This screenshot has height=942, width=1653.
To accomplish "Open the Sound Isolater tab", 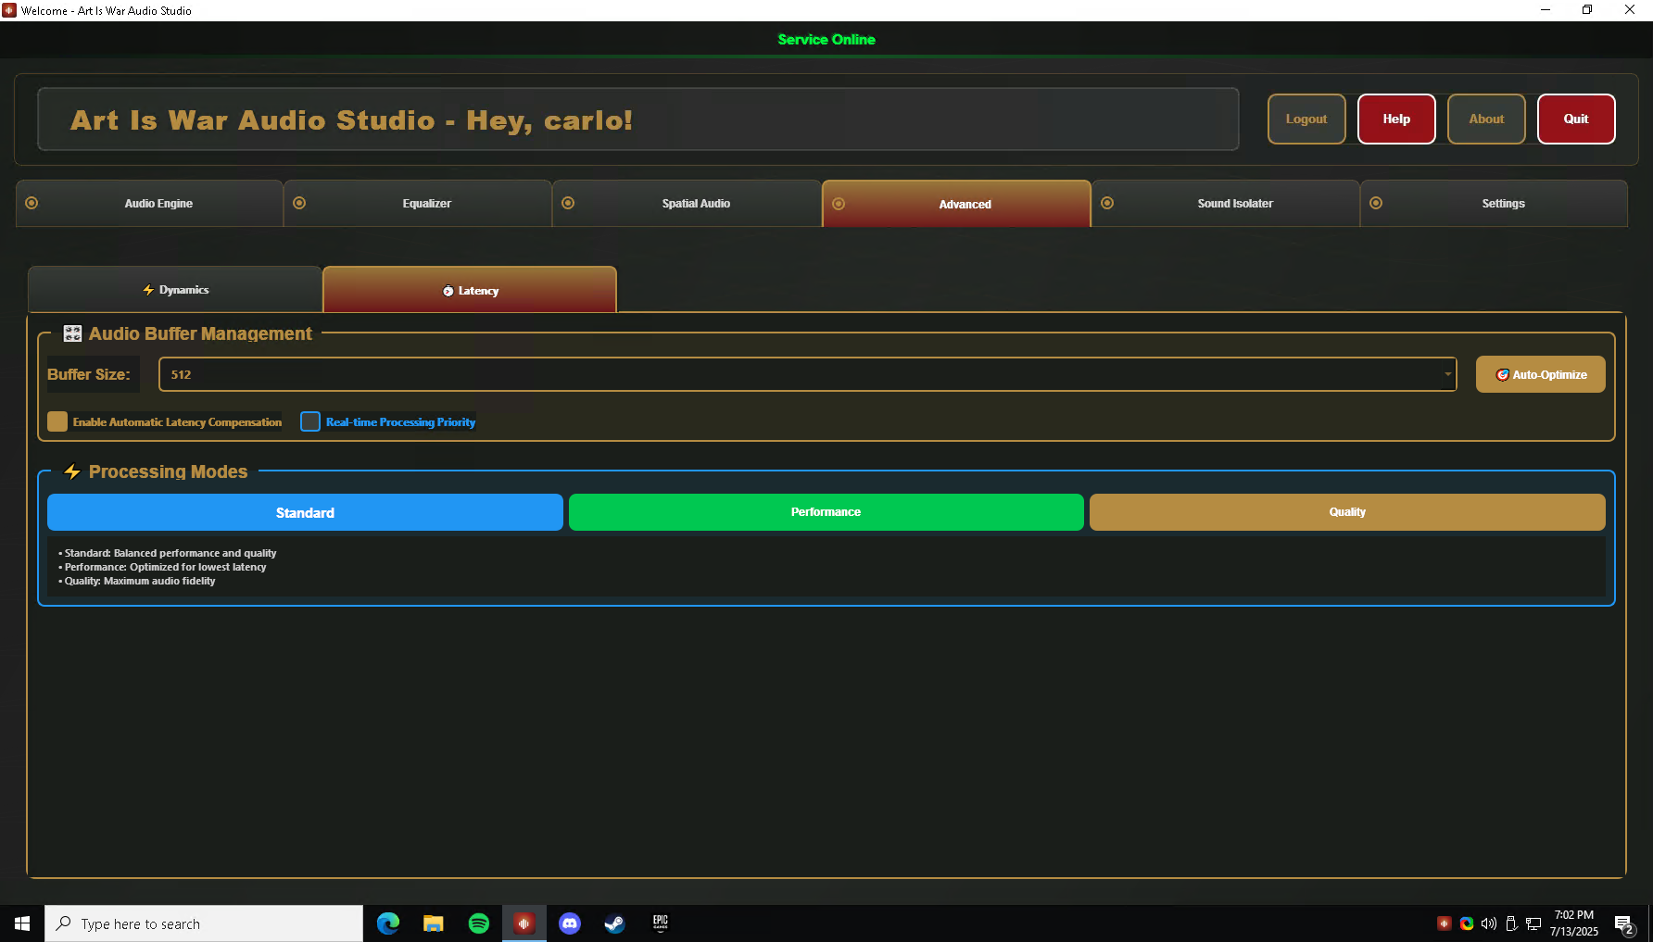I will pos(1225,203).
